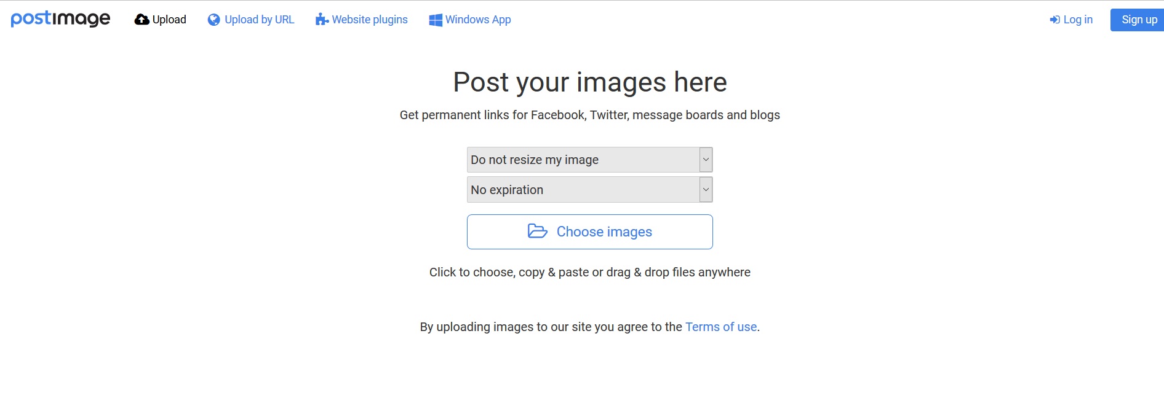Click the Log in text link
The height and width of the screenshot is (398, 1164).
pos(1078,20)
